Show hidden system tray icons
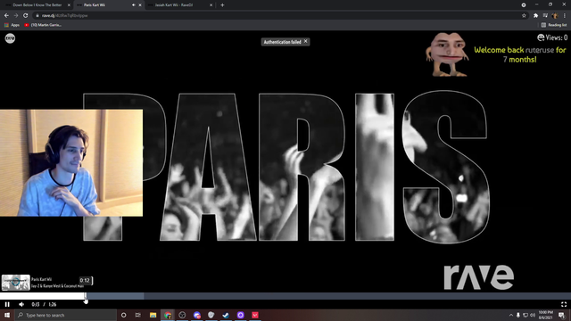The width and height of the screenshot is (571, 321). click(x=511, y=315)
